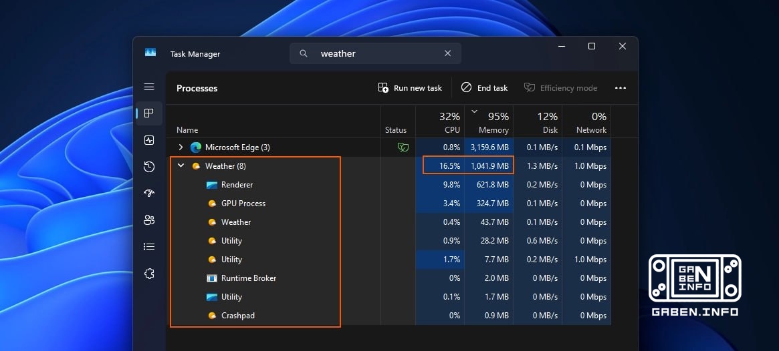Open the Users sidebar icon
Screen dimensions: 779x351
pyautogui.click(x=149, y=220)
